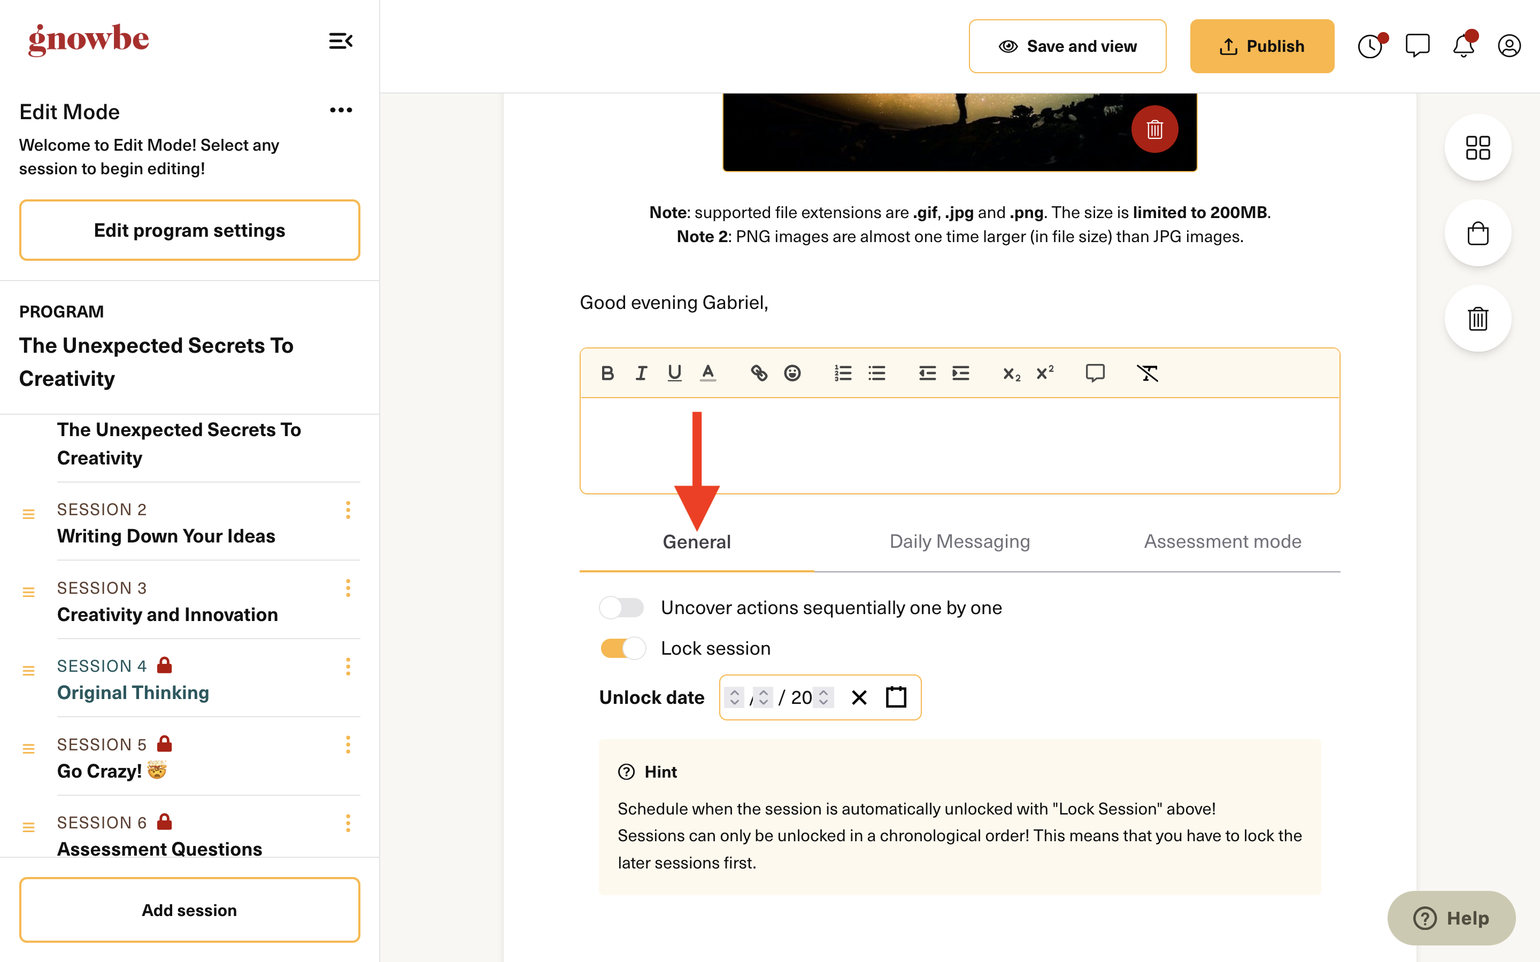Decrease indent in the editor
Screen dimensions: 1540x962
tap(927, 373)
